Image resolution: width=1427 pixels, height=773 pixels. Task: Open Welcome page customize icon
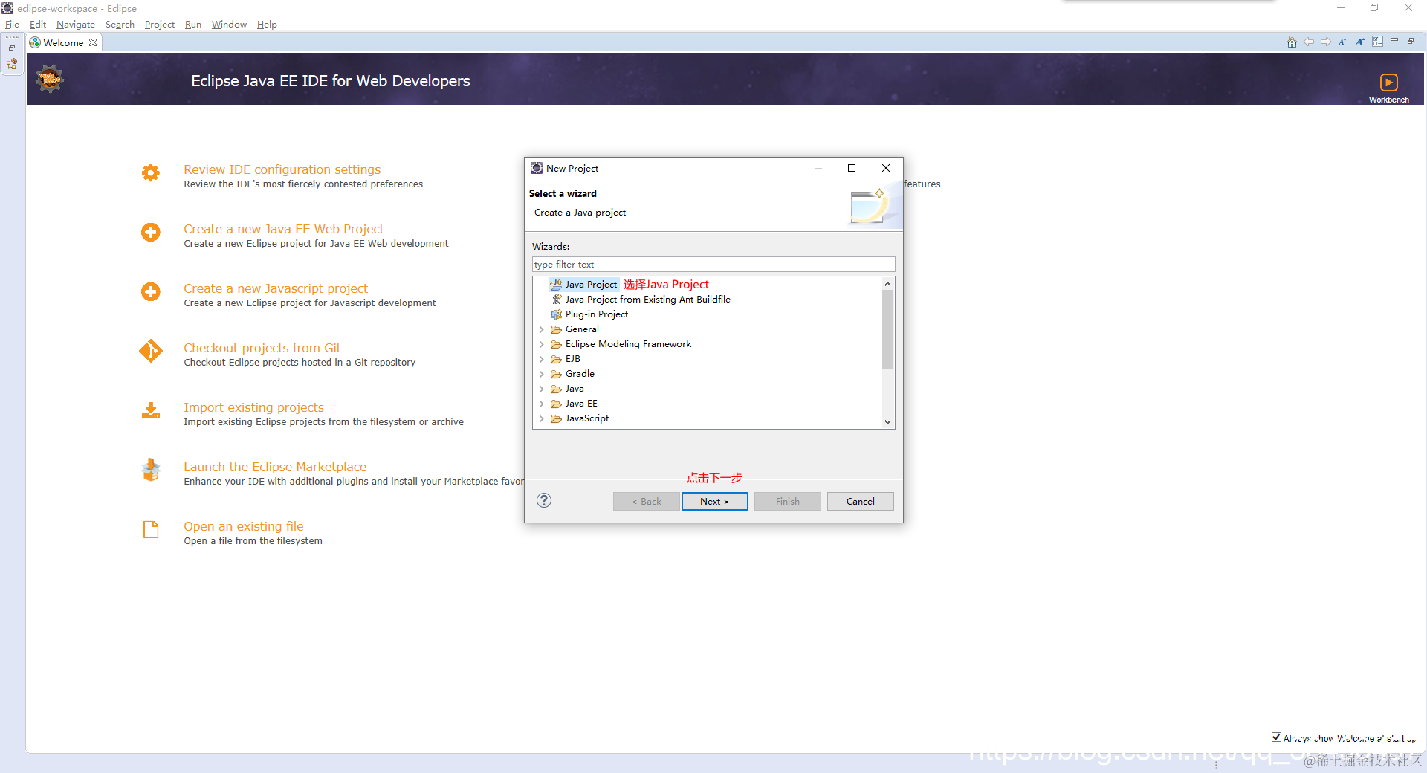coord(1377,42)
